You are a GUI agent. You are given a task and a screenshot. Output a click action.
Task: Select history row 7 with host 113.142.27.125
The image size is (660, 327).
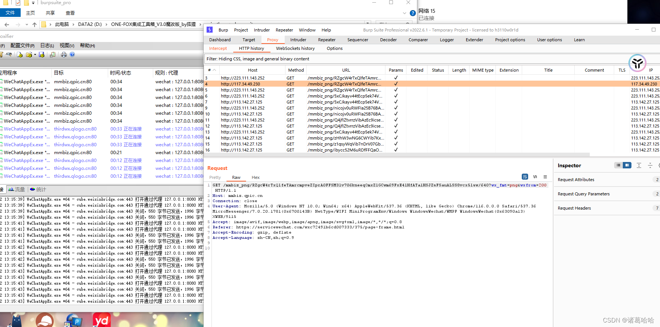point(432,102)
